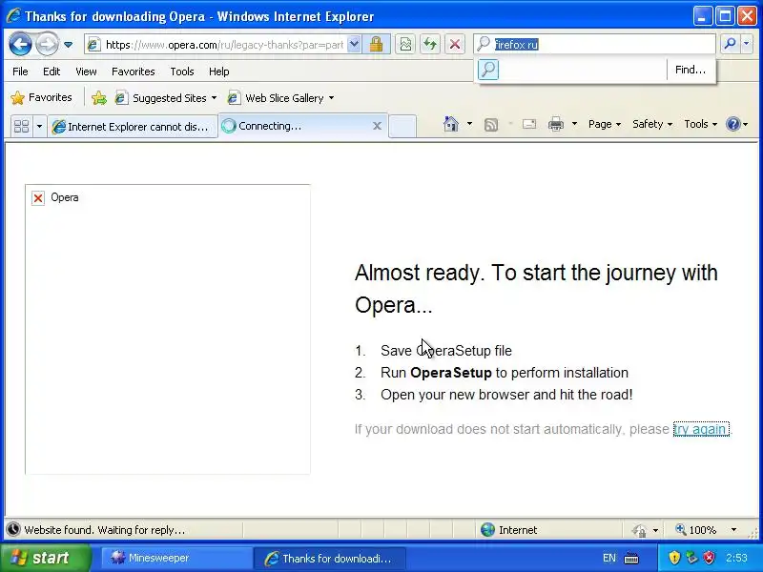Open the Page command bar menu
This screenshot has width=763, height=572.
click(605, 124)
